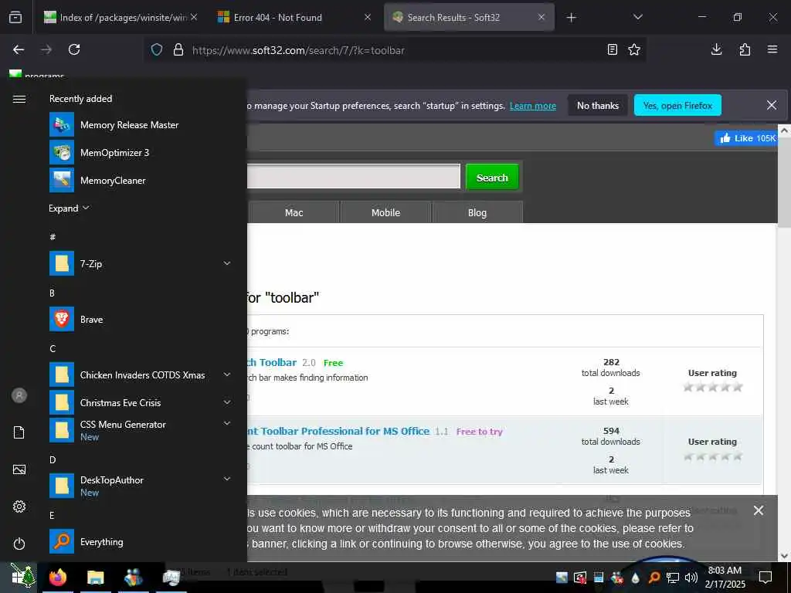791x593 pixels.
Task: Select the Blog tab
Action: coord(477,212)
